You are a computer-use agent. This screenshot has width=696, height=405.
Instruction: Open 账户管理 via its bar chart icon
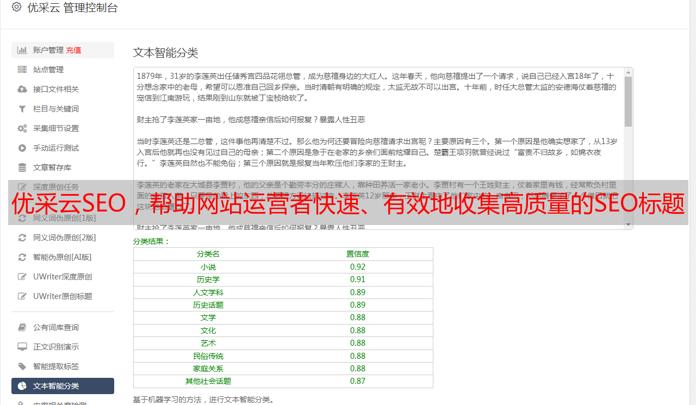(22, 50)
